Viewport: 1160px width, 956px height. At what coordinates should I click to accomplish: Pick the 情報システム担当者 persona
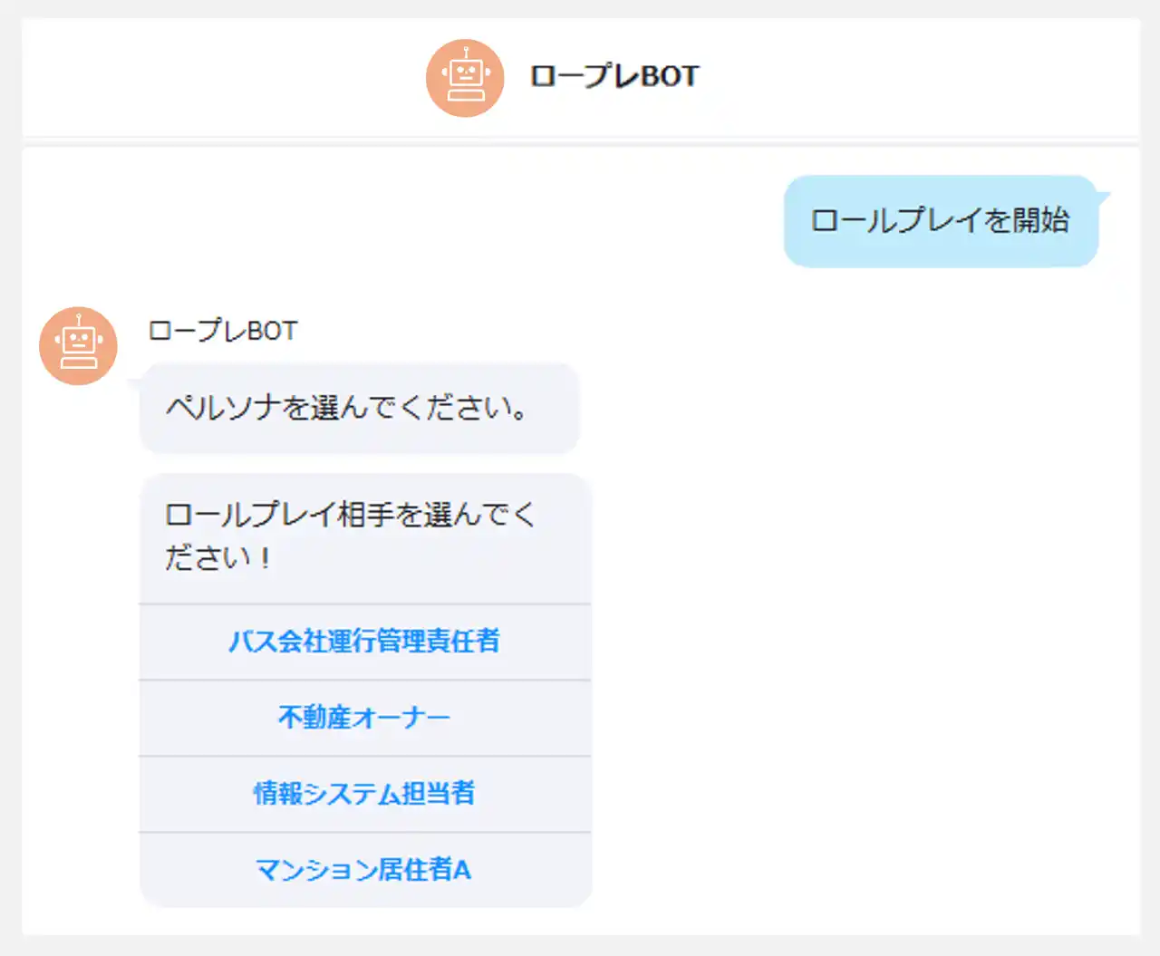coord(364,794)
